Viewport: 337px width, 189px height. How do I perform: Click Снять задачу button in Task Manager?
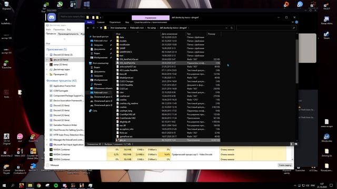[x=285, y=165]
